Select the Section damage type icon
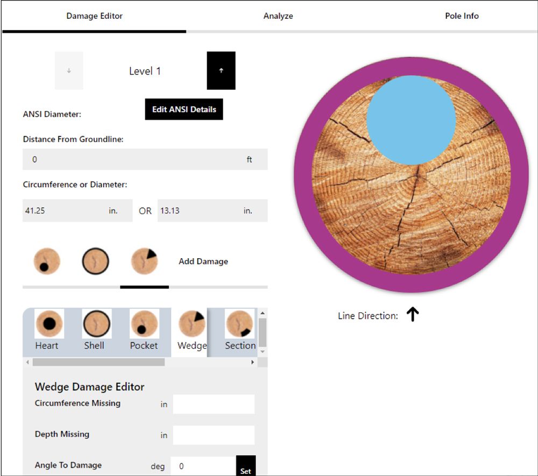The width and height of the screenshot is (538, 476). (x=239, y=324)
